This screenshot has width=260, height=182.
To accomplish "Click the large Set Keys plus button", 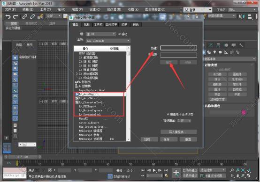I will pyautogui.click(x=176, y=173).
